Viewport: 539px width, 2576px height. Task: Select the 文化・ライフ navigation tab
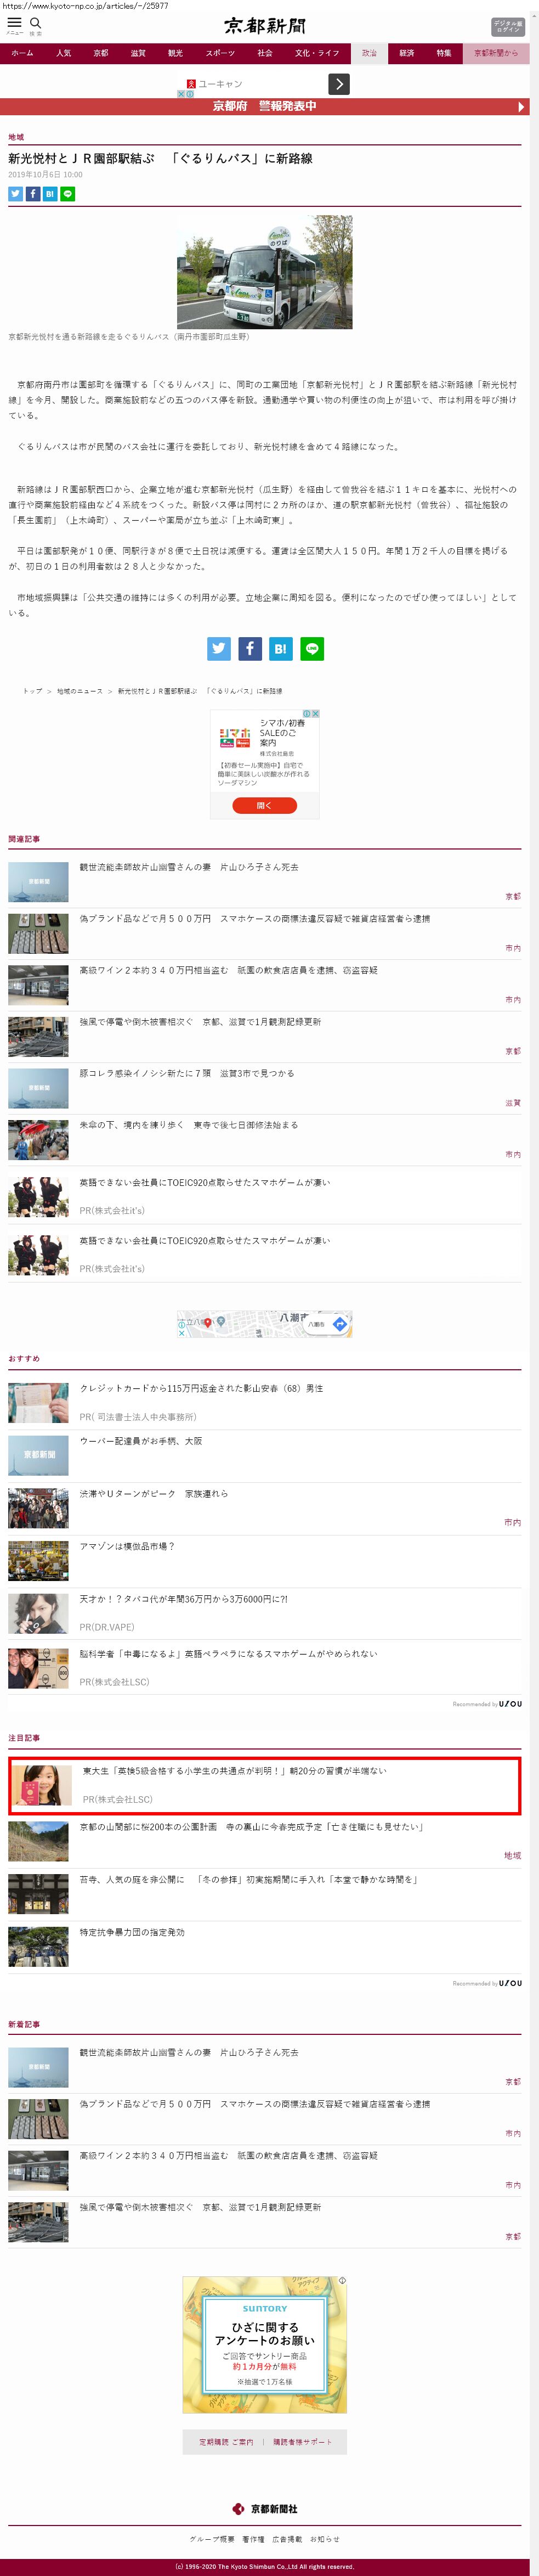(317, 53)
